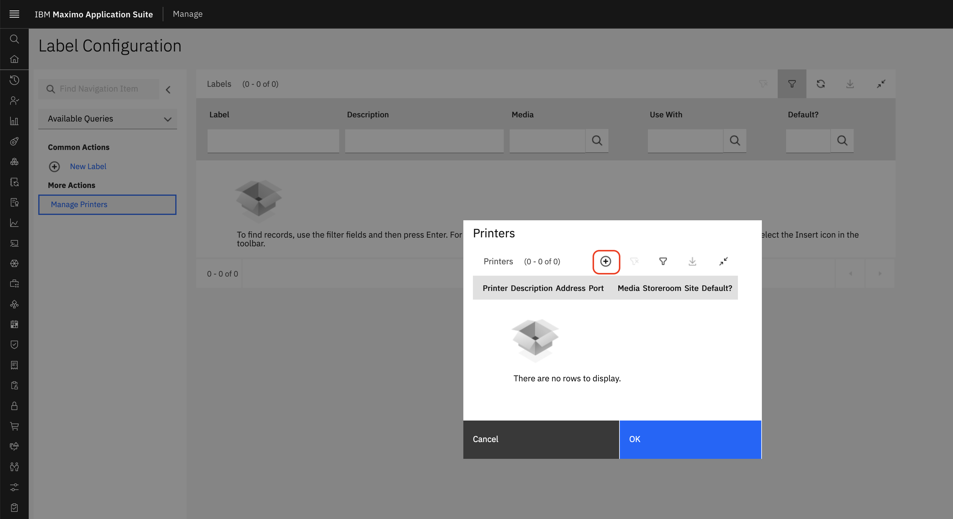The height and width of the screenshot is (519, 953).
Task: Click the add new row icon in the Printers dialog
Action: pos(606,261)
